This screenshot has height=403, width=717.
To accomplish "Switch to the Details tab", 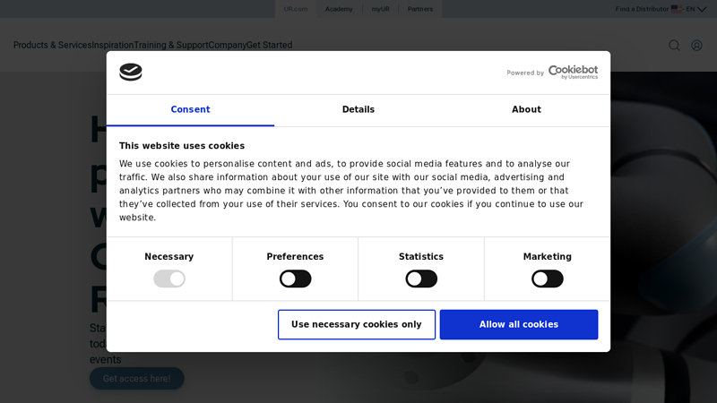I will coord(358,109).
